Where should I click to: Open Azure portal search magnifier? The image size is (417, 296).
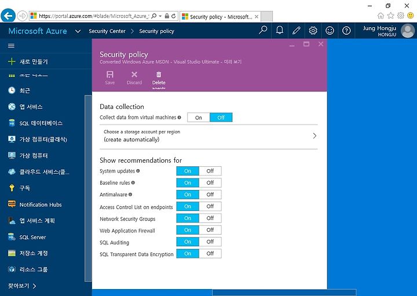click(x=263, y=30)
